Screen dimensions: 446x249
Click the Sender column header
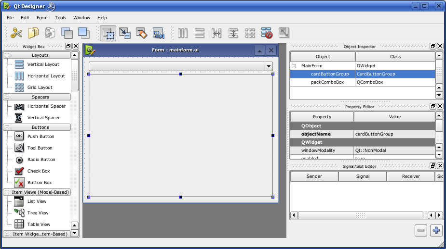pos(314,176)
